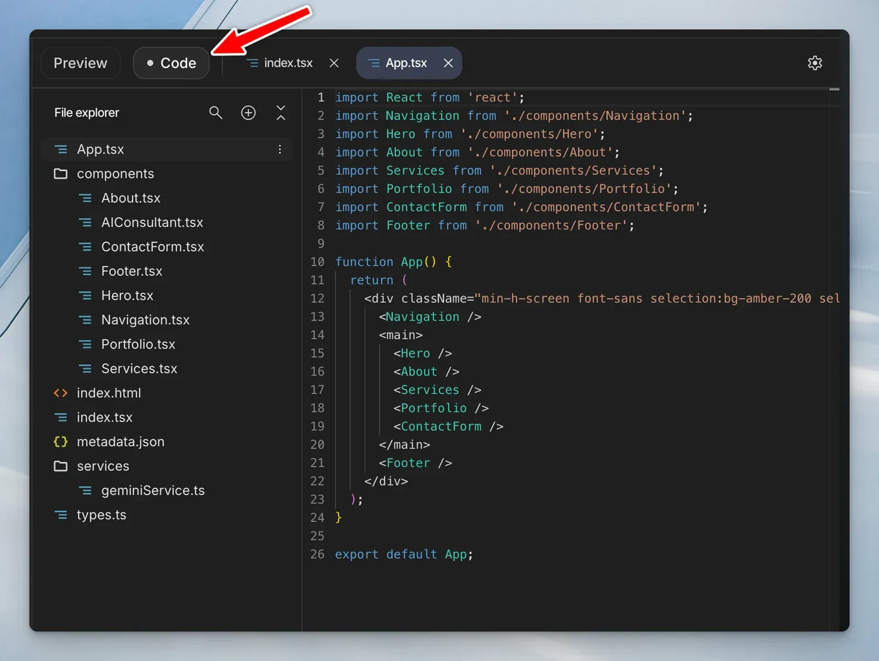The height and width of the screenshot is (661, 879).
Task: Open metadata.json file
Action: [120, 442]
